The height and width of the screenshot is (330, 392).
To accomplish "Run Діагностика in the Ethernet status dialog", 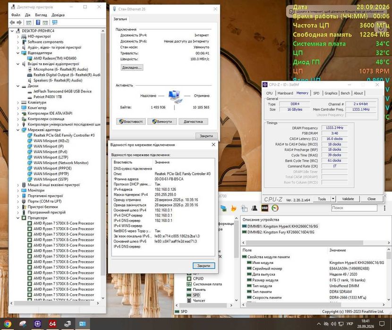I will [193, 121].
